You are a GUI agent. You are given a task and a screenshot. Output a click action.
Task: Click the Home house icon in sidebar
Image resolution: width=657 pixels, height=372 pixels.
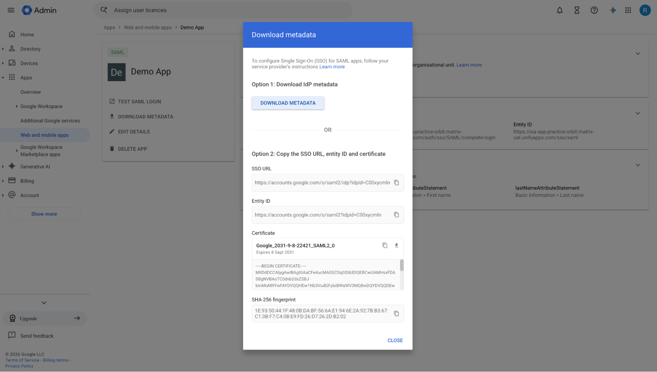(12, 34)
